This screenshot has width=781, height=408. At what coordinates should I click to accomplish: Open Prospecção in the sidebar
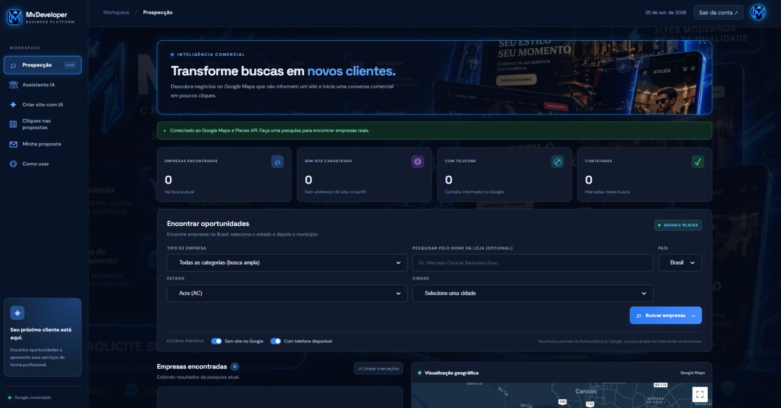click(43, 65)
